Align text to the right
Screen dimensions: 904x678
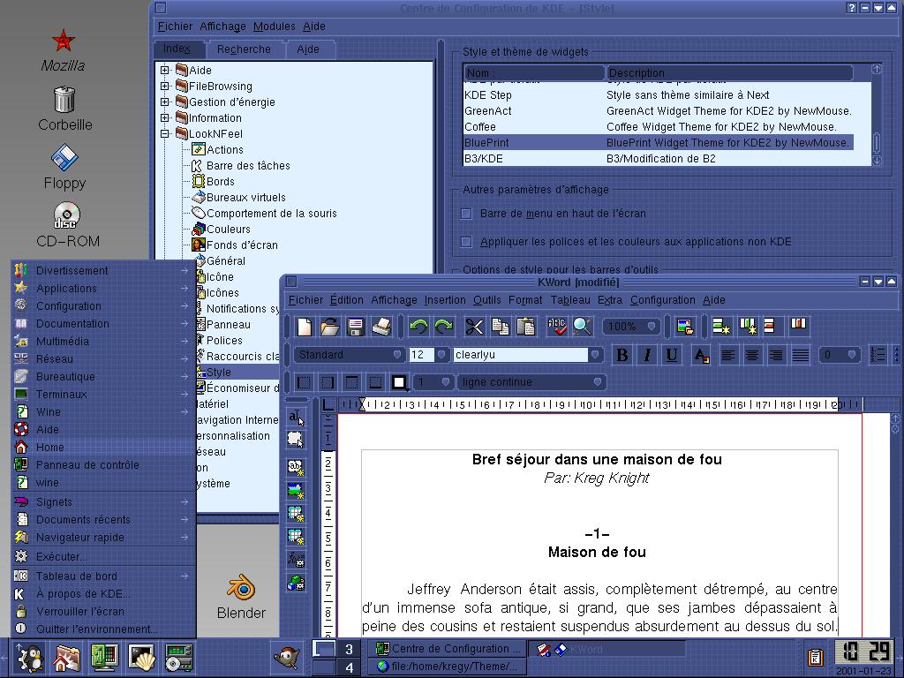[776, 355]
